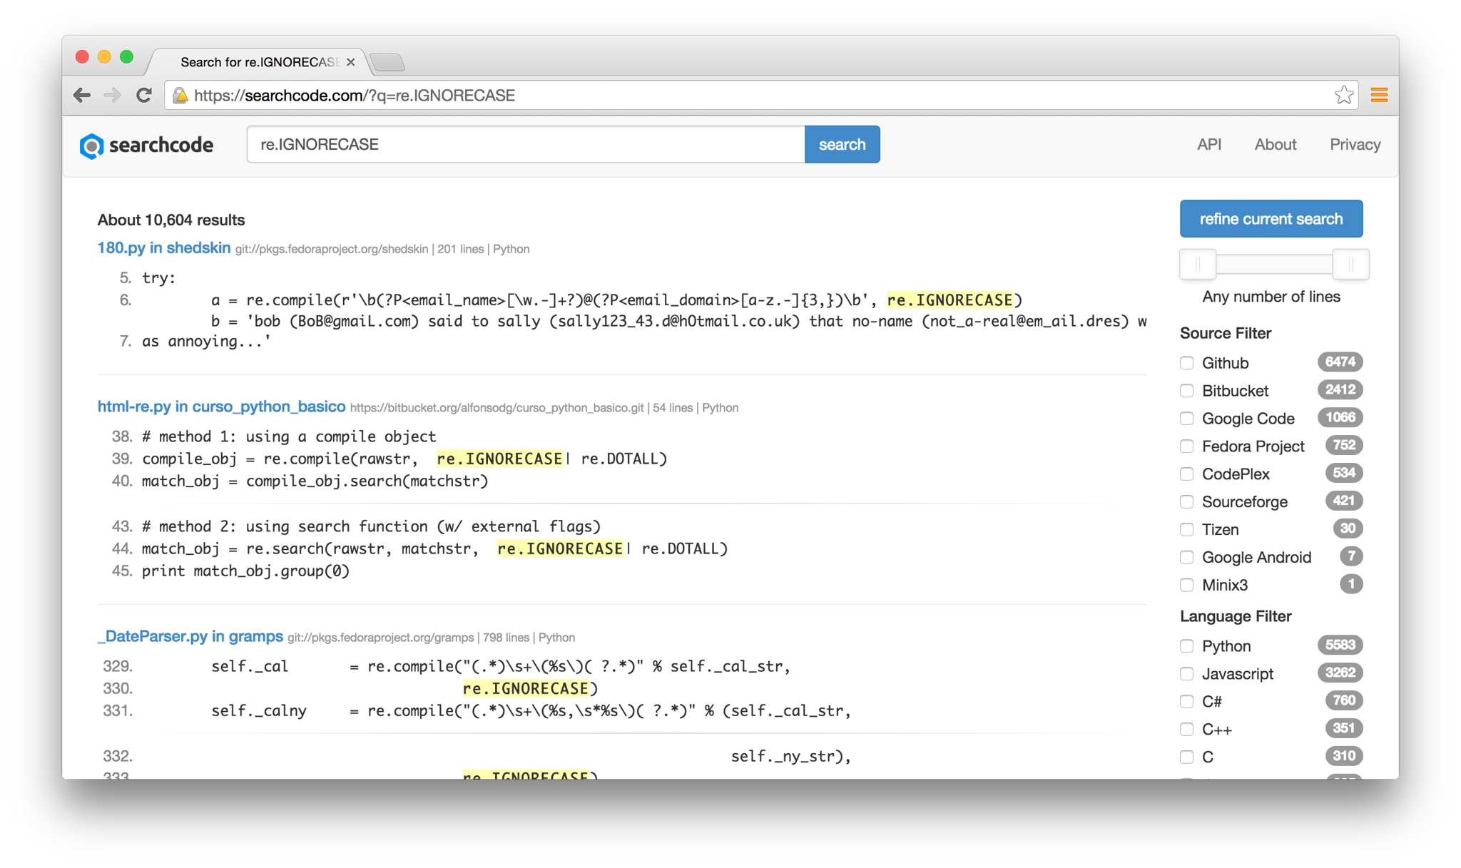Click the blue search button
This screenshot has width=1461, height=868.
click(842, 144)
